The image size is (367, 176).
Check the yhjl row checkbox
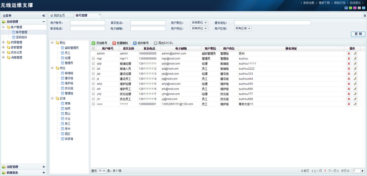93,94
